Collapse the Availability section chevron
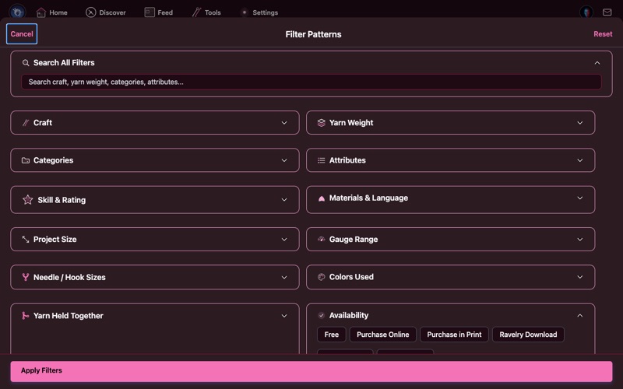 580,316
